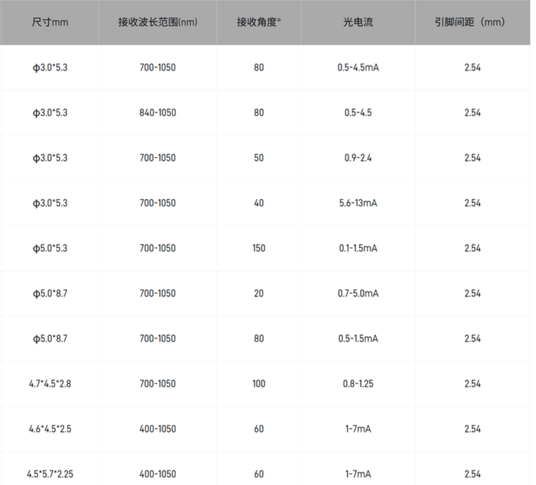The width and height of the screenshot is (536, 485).
Task: Select the 150 receiving angle value
Action: tap(259, 249)
